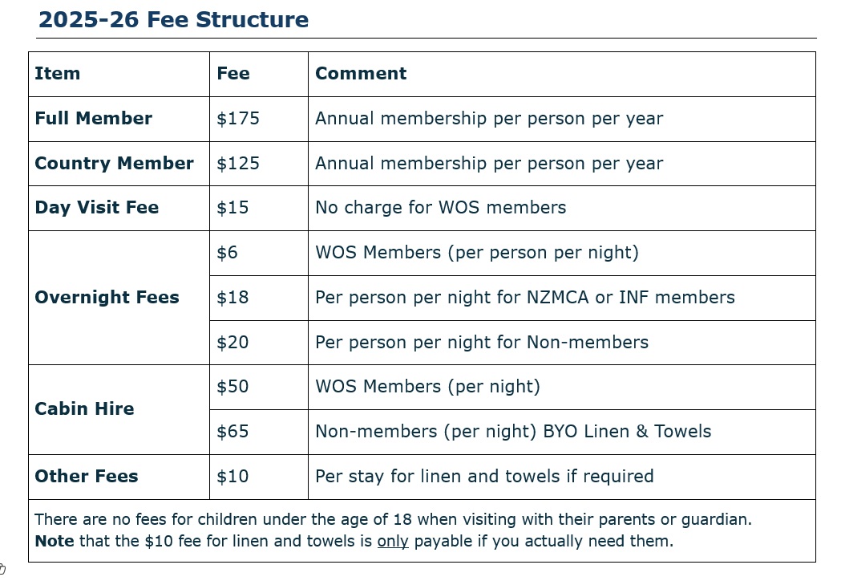
Task: Select the "Overnight Fees" row label
Action: [x=107, y=298]
